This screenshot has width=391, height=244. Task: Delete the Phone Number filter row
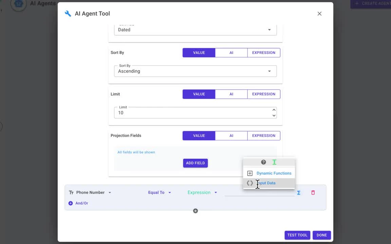click(313, 192)
